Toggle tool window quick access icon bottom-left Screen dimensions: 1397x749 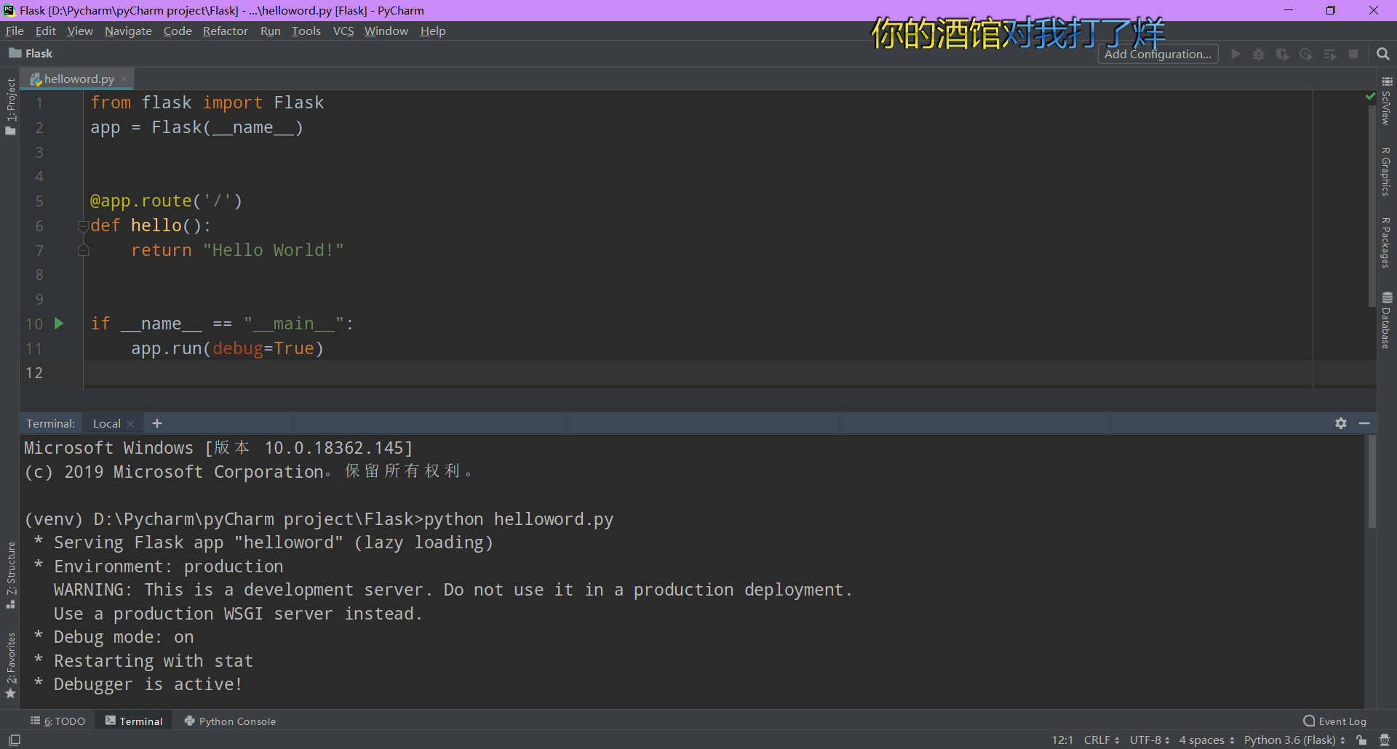click(x=15, y=740)
